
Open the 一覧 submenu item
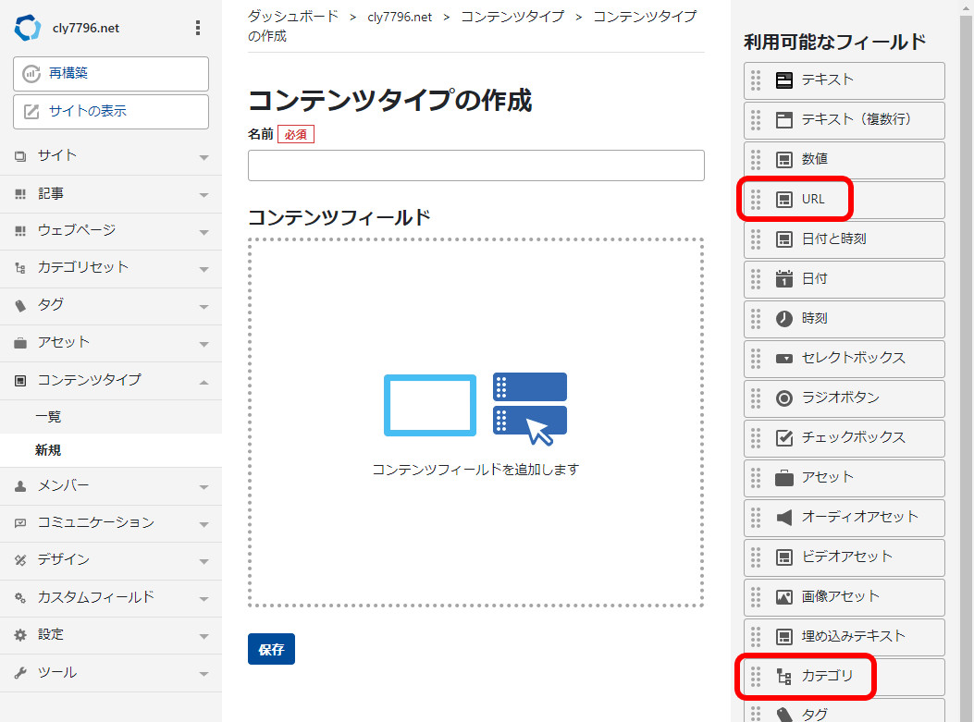(48, 417)
